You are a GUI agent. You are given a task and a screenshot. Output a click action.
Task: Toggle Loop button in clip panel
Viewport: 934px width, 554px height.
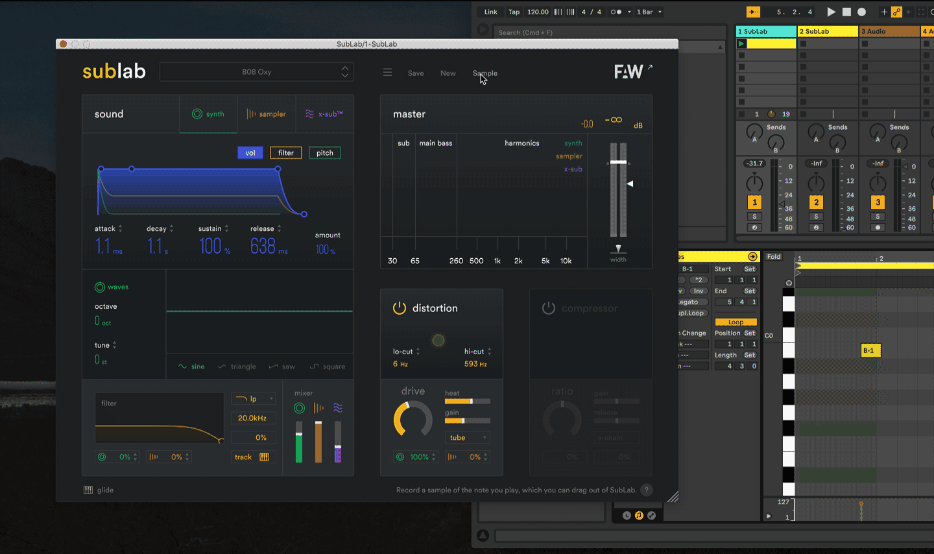tap(736, 322)
